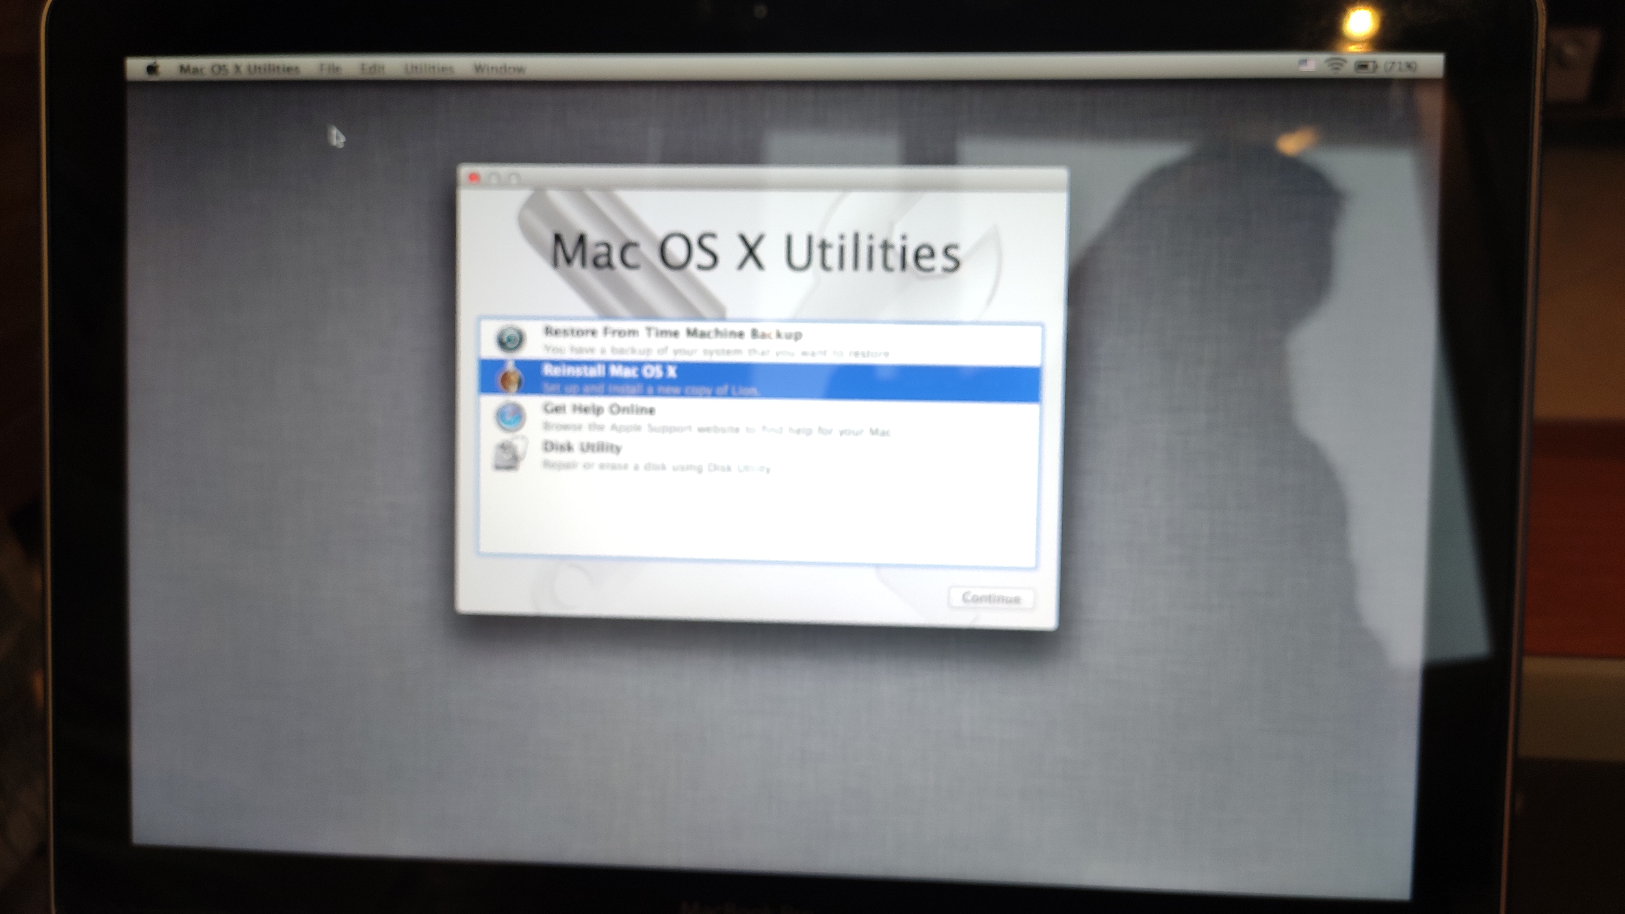
Task: Click 'You have a backup' description text
Action: click(716, 351)
